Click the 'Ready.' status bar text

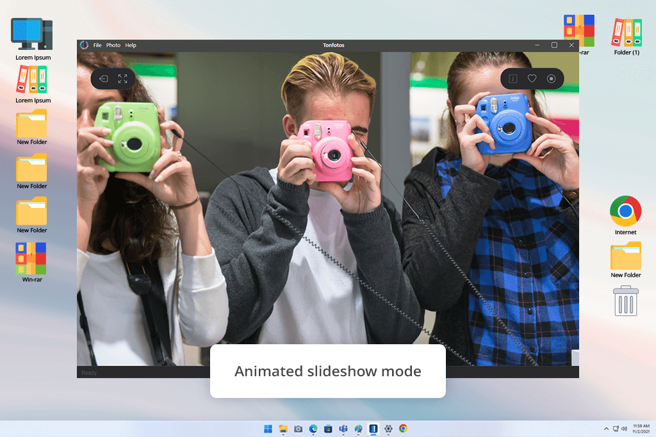point(89,372)
